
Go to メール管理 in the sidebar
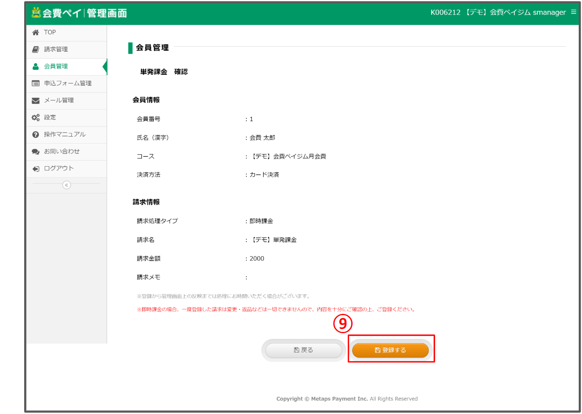click(59, 101)
